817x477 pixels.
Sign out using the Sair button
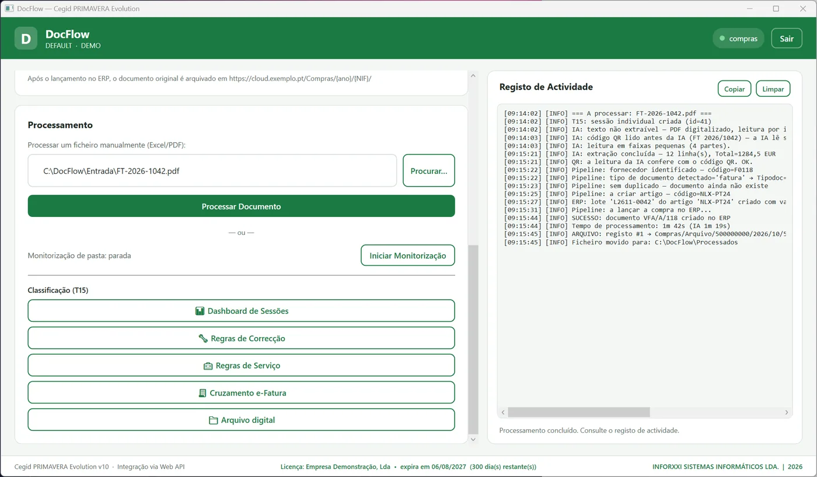pyautogui.click(x=787, y=38)
